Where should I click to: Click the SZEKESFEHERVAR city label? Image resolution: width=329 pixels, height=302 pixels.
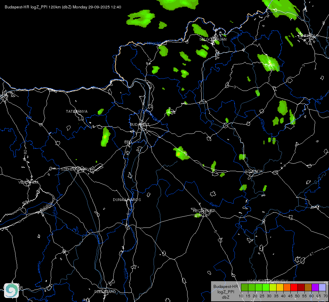(78, 169)
